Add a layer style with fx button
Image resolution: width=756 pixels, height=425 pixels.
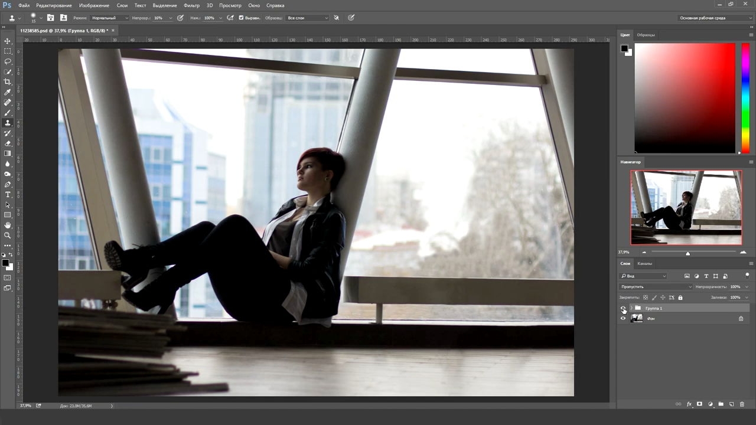click(x=689, y=404)
